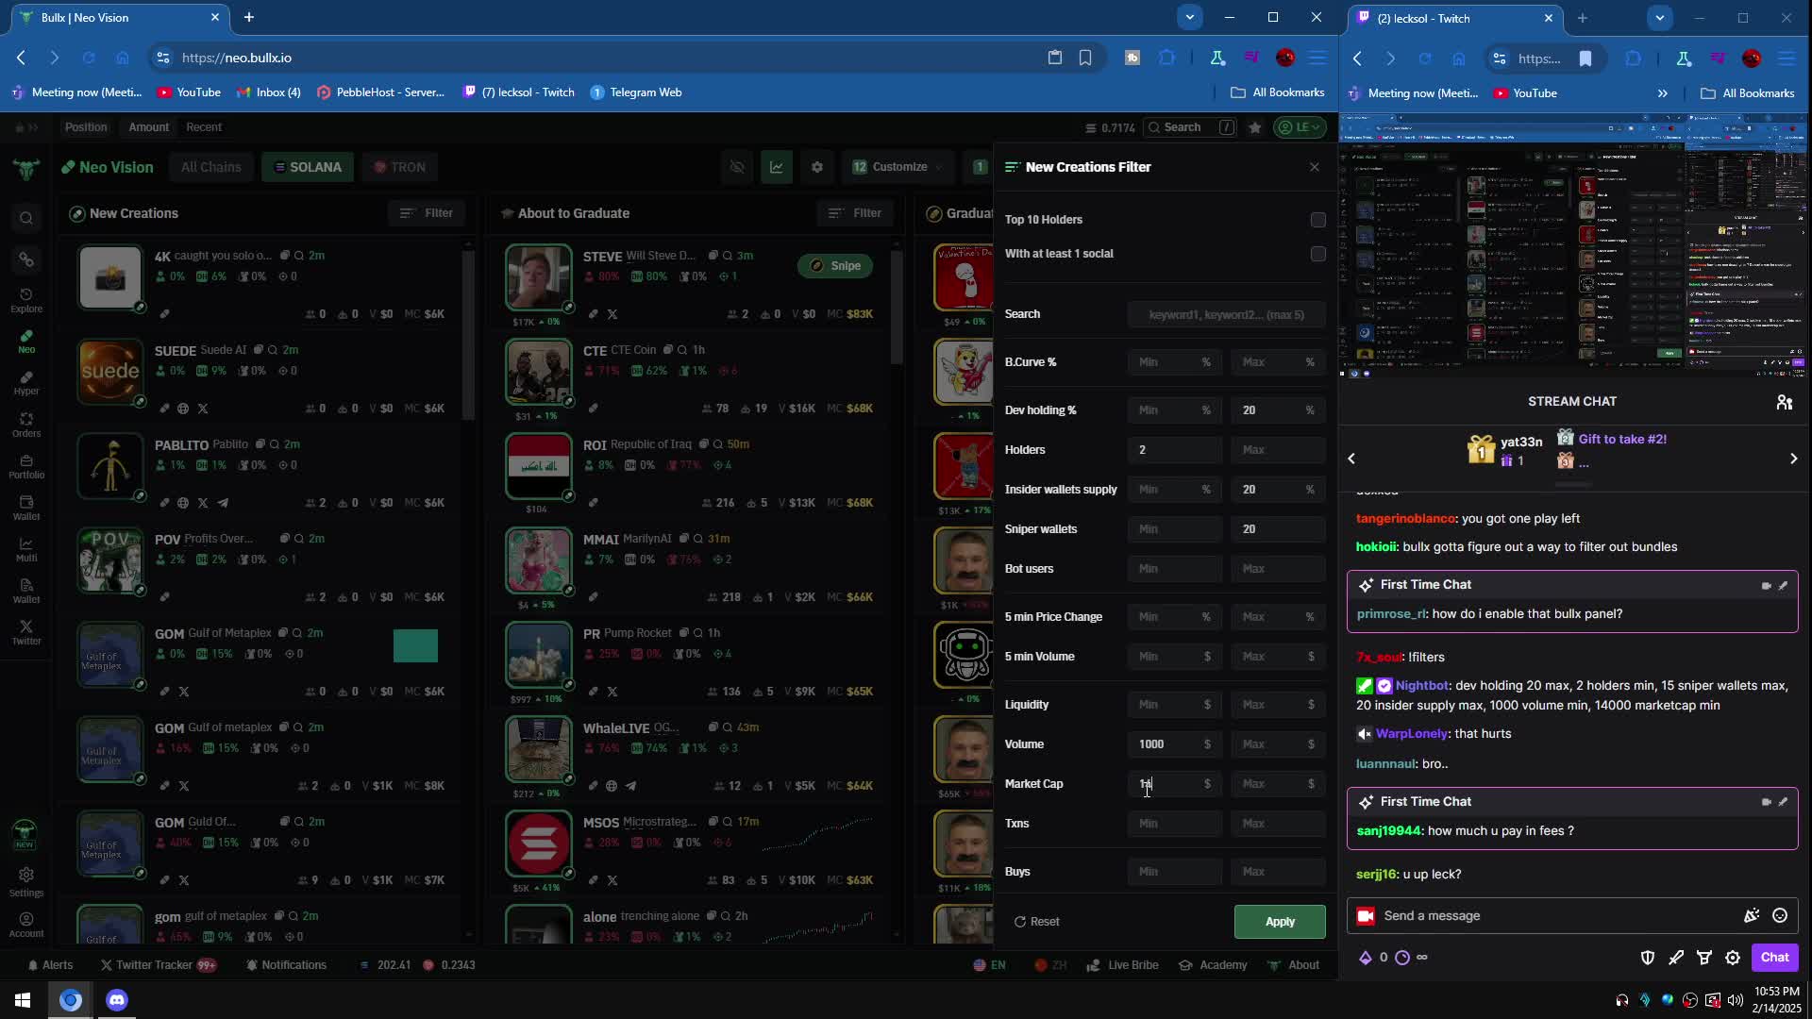Viewport: 1812px width, 1019px height.
Task: Select the SOLANA chain tab
Action: point(308,167)
